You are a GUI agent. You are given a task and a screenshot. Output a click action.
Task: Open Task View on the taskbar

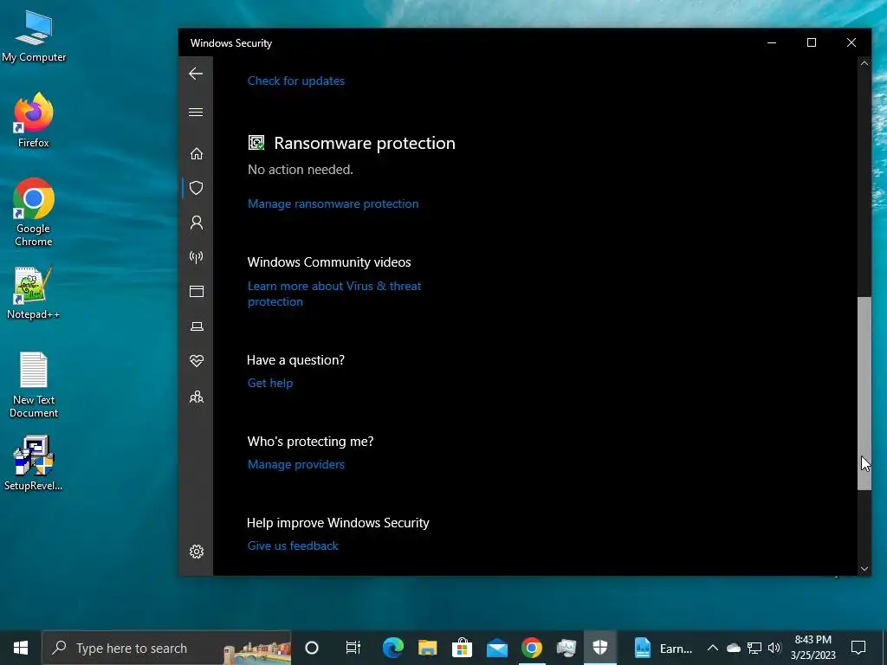(353, 648)
